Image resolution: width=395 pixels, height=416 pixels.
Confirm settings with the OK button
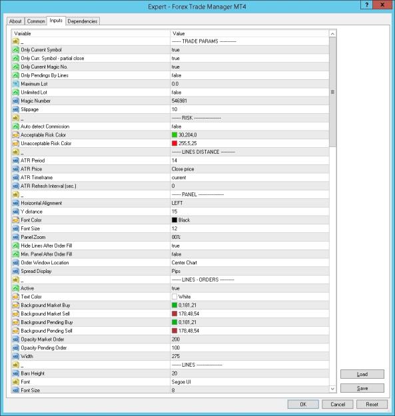point(303,404)
